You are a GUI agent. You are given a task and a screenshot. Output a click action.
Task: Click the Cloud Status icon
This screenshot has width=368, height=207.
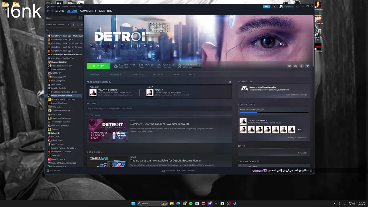coord(116,66)
